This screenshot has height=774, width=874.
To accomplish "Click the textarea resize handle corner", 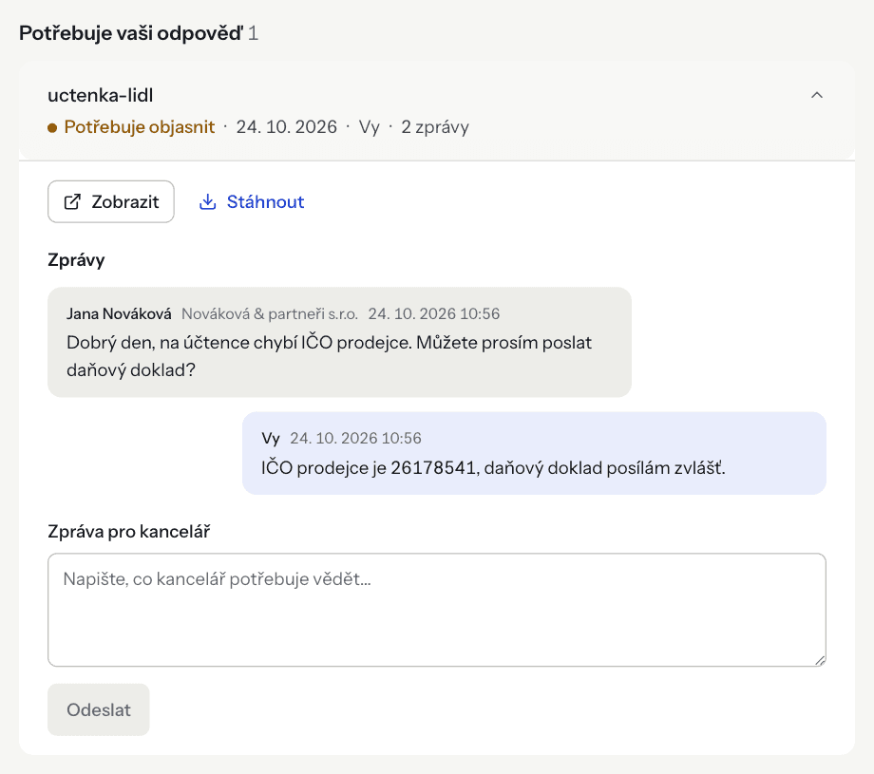I will tap(820, 660).
